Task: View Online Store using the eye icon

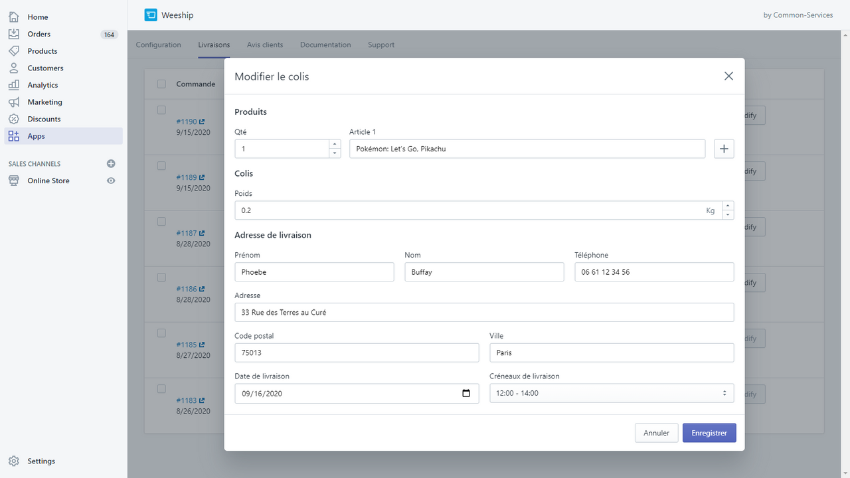Action: tap(111, 181)
